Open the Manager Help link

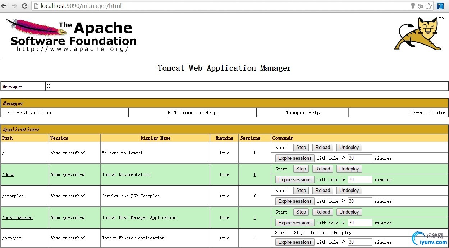[302, 113]
